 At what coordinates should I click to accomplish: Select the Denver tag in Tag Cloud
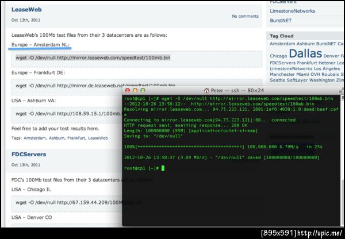point(331,56)
